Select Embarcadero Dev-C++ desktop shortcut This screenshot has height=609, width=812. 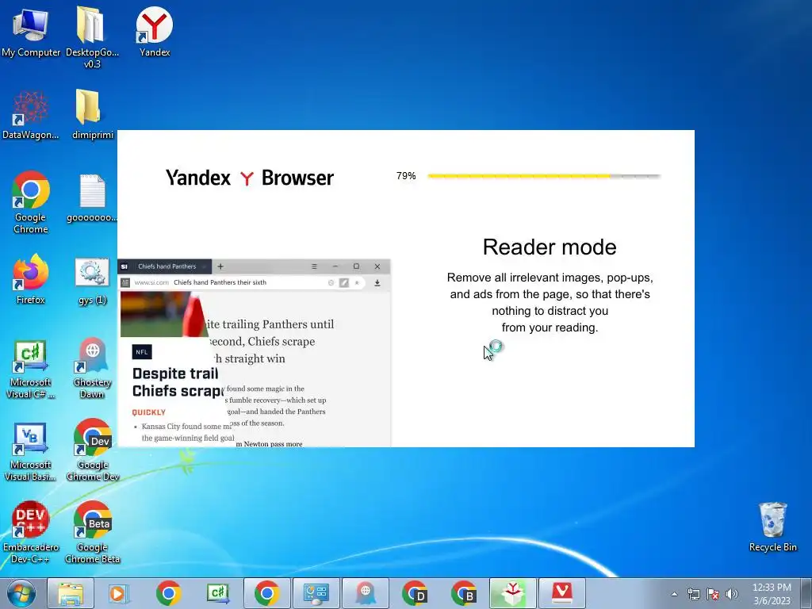tap(31, 532)
